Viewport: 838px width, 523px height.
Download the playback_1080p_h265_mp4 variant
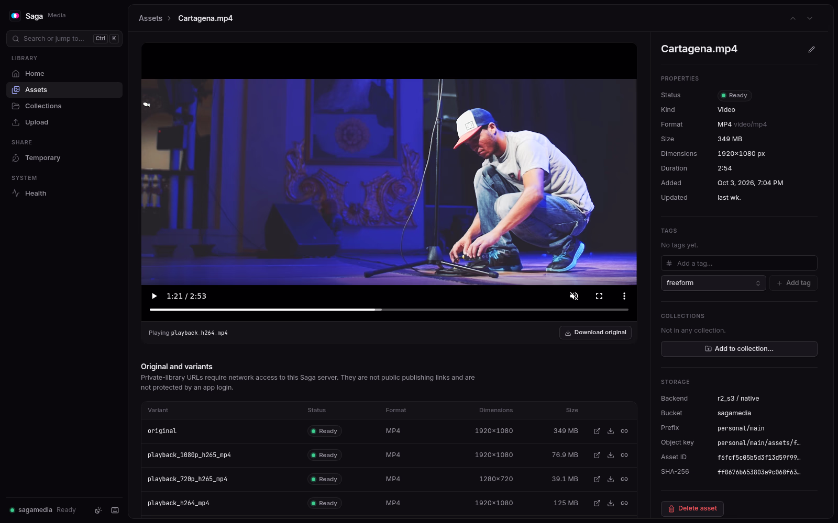click(611, 455)
